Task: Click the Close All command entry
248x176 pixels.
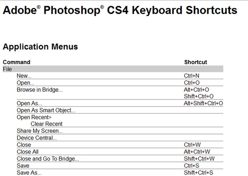Action: point(27,152)
